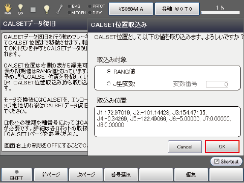Click the AUTOEN status indicator

point(77,13)
